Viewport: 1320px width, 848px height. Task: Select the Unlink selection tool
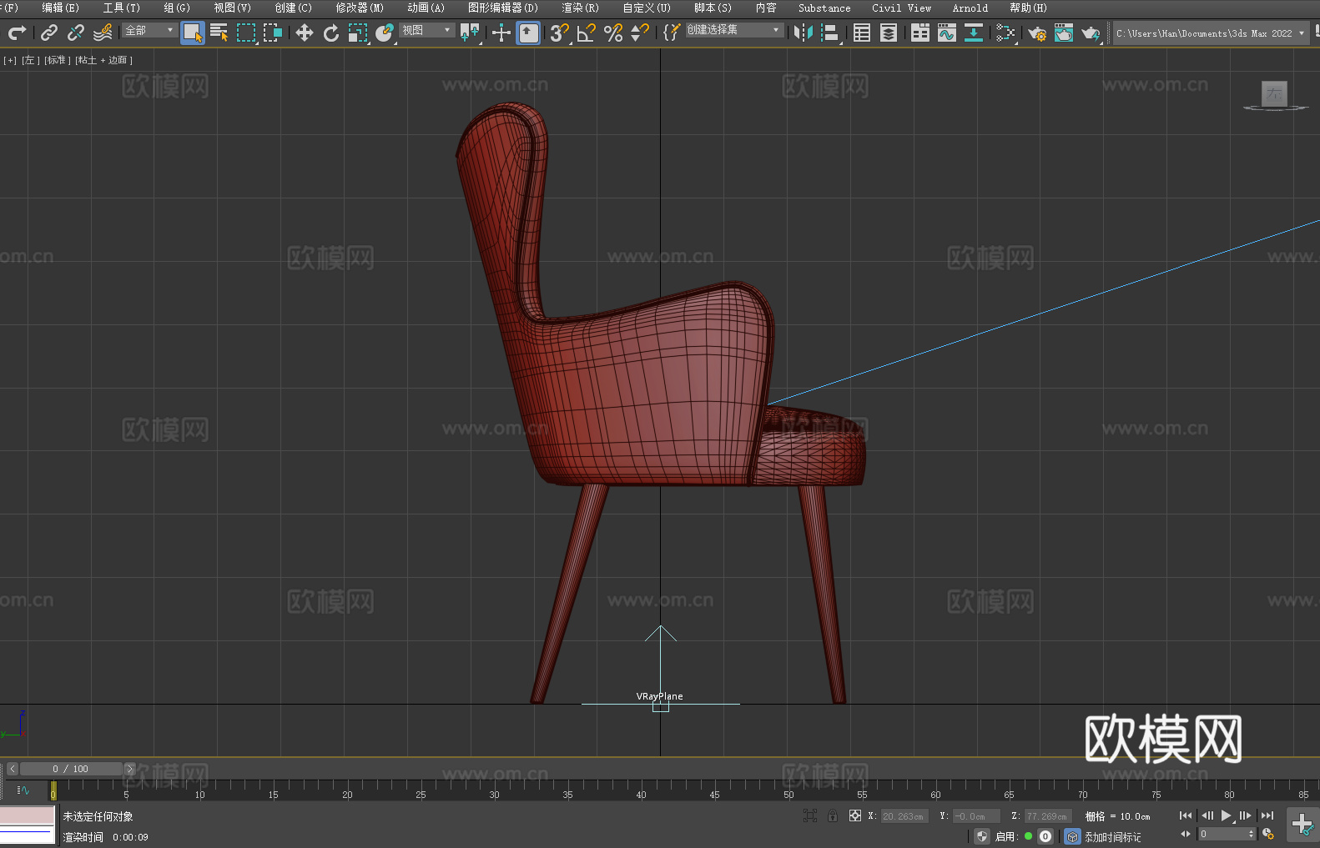(x=75, y=33)
